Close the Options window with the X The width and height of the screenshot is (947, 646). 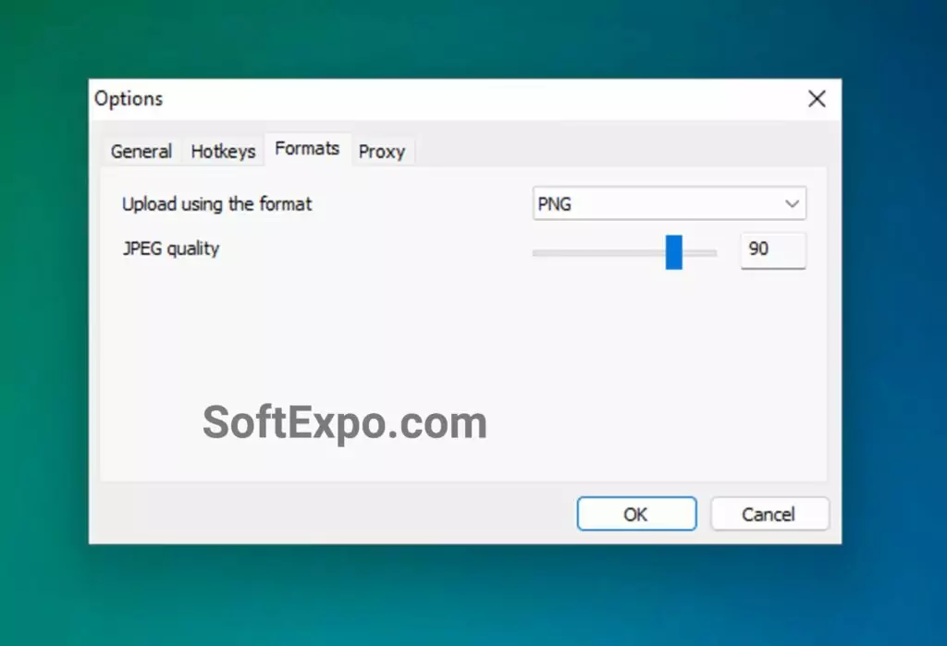pyautogui.click(x=817, y=99)
